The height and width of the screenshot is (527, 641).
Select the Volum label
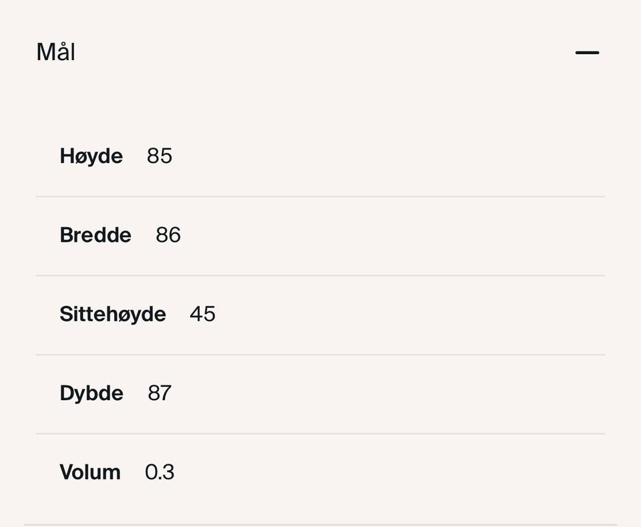[90, 472]
